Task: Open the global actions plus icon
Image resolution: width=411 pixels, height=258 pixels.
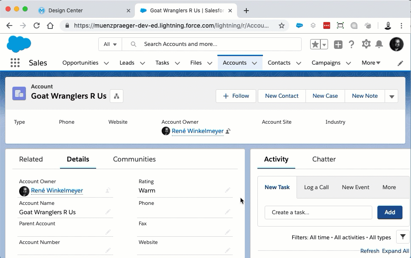Action: [338, 44]
